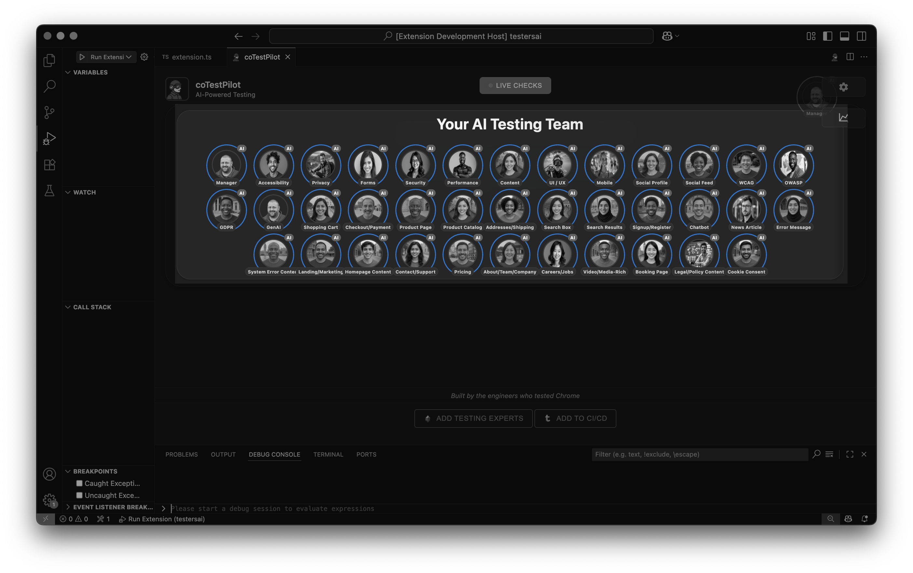
Task: Switch to the PORTS panel tab
Action: pos(366,454)
